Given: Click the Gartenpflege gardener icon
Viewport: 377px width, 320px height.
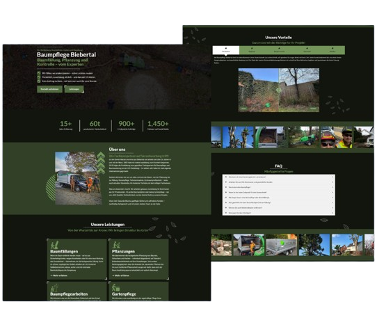Looking at the screenshot, I should (x=116, y=287).
